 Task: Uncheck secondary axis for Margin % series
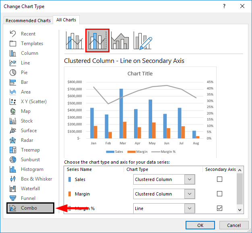pyautogui.click(x=219, y=208)
